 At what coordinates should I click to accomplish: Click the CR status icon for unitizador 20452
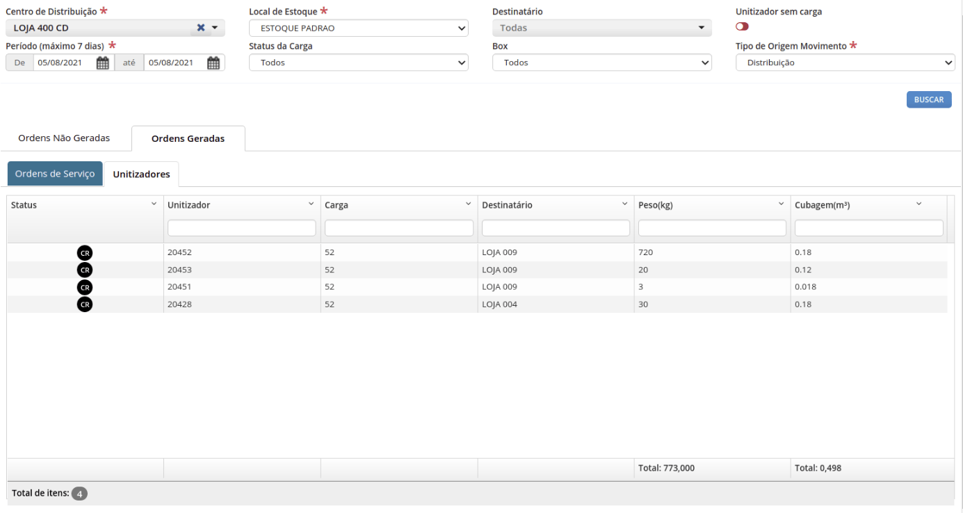click(x=85, y=252)
